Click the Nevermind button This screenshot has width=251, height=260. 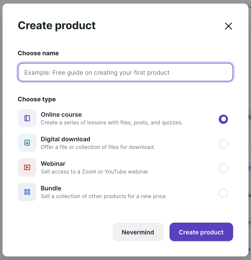138,232
